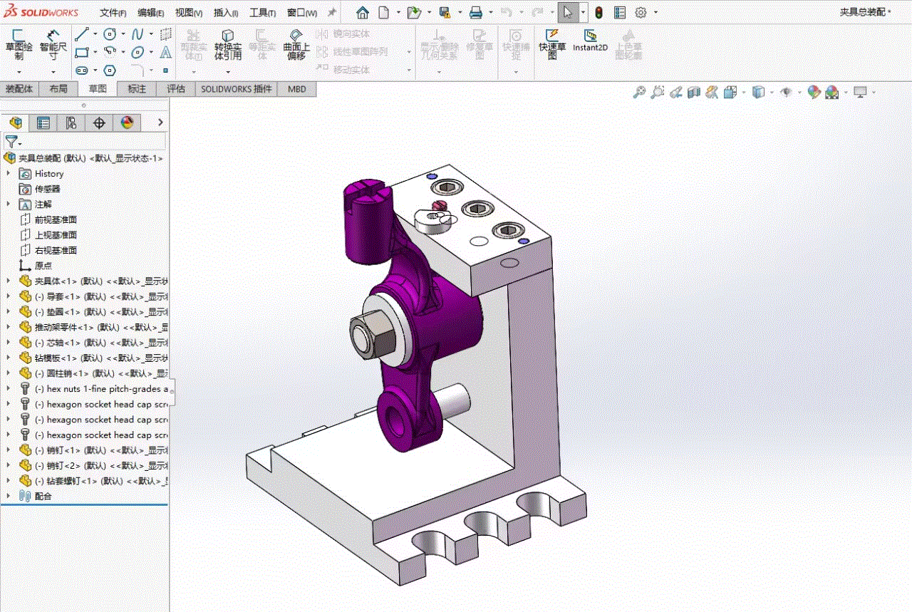Toggle the hide/show items eye icon
Image resolution: width=912 pixels, height=612 pixels.
[787, 92]
